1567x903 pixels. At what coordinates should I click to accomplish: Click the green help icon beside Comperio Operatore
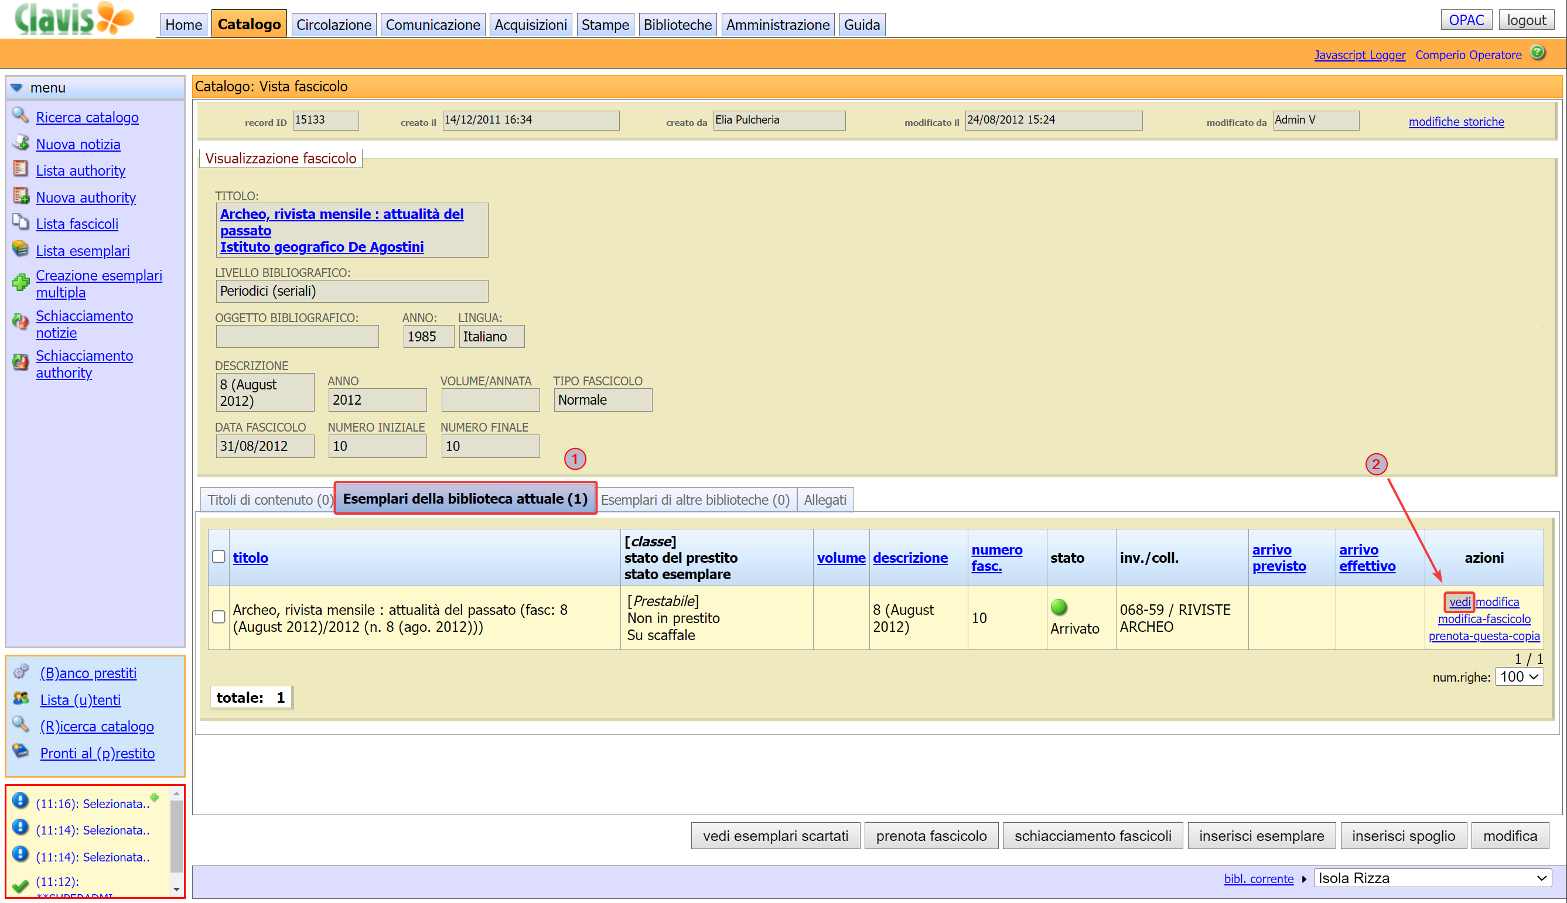pyautogui.click(x=1537, y=53)
